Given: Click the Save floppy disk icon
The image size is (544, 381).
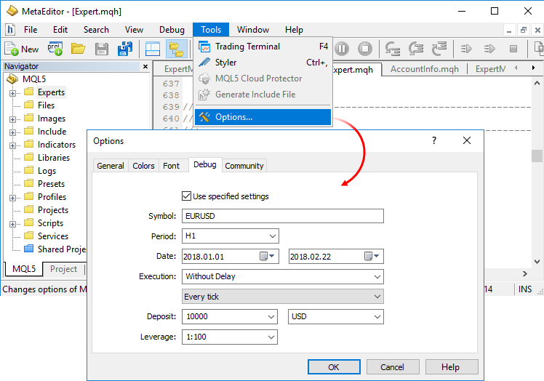Looking at the screenshot, I should pyautogui.click(x=102, y=49).
